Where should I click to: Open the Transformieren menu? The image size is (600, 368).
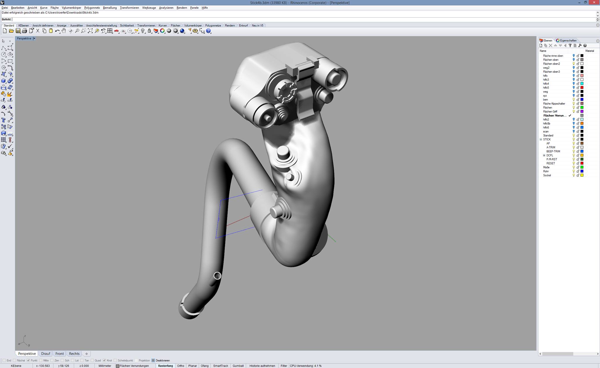tap(129, 8)
